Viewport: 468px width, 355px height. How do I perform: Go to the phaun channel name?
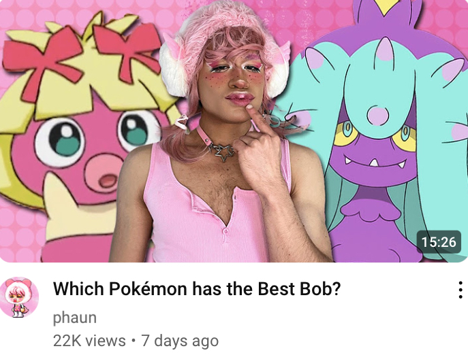(x=75, y=318)
